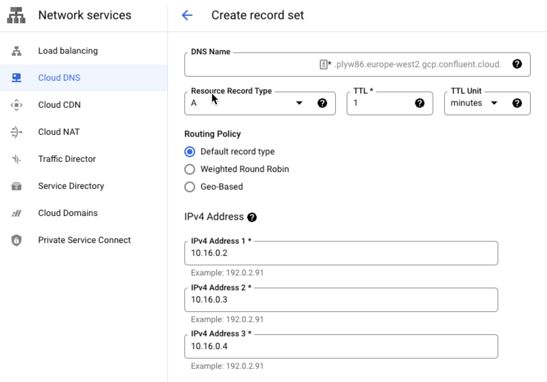The width and height of the screenshot is (547, 382).
Task: Open Cloud Domains via its sidebar icon
Action: (x=16, y=213)
